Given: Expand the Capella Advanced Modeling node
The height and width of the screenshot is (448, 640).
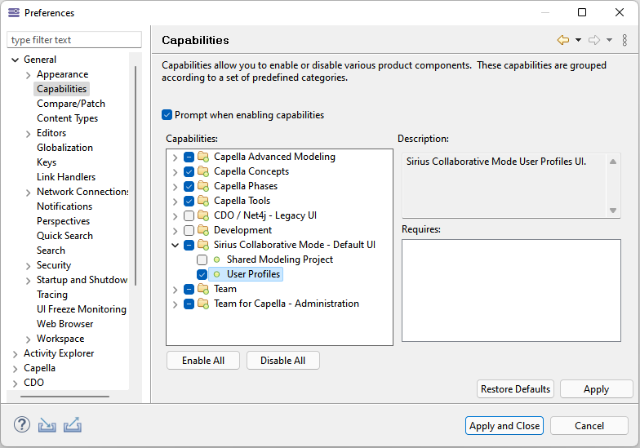Looking at the screenshot, I should click(x=175, y=157).
